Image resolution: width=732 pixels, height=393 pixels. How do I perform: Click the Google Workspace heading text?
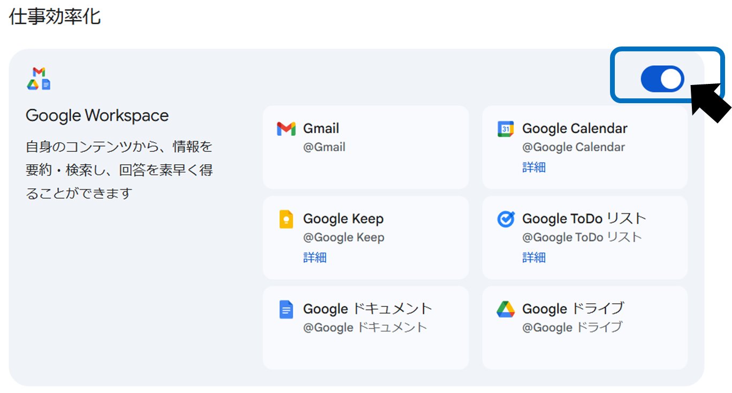coord(97,115)
